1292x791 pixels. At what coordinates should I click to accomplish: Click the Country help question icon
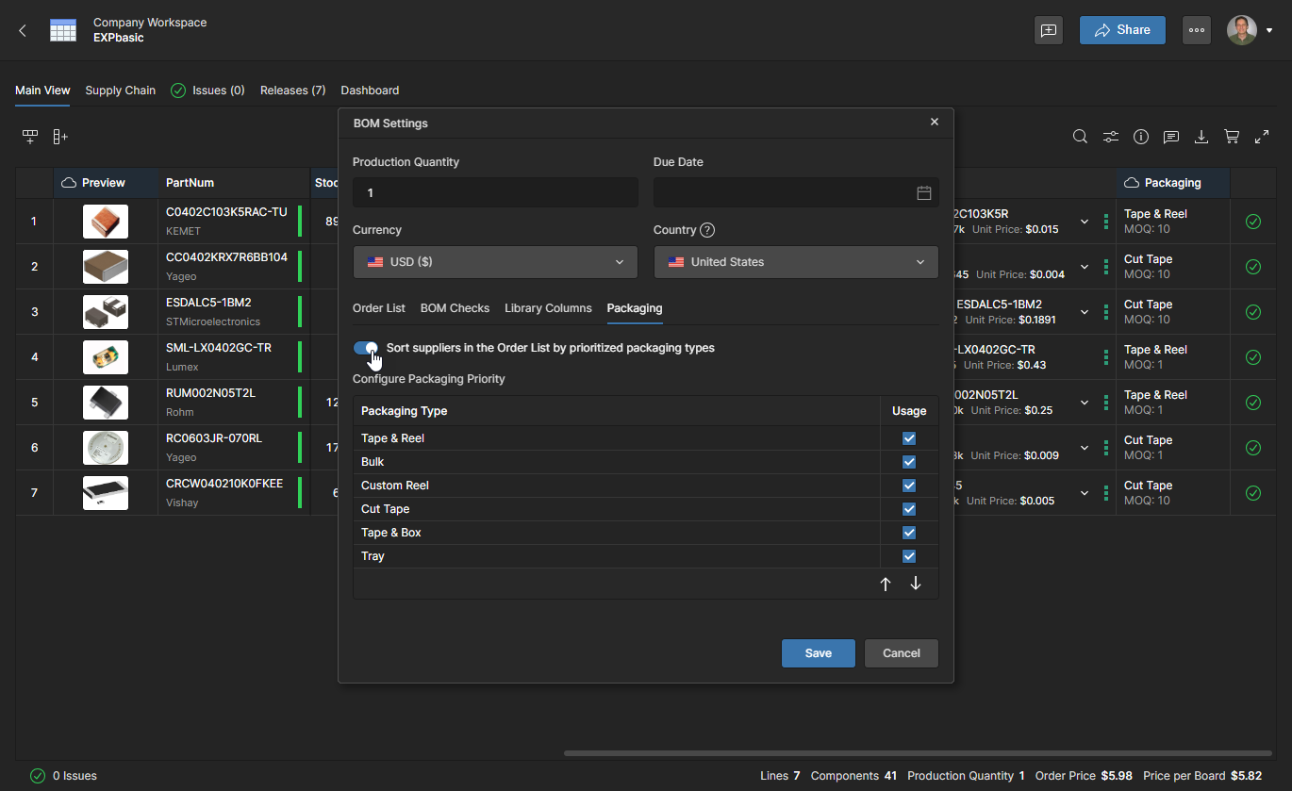(707, 230)
